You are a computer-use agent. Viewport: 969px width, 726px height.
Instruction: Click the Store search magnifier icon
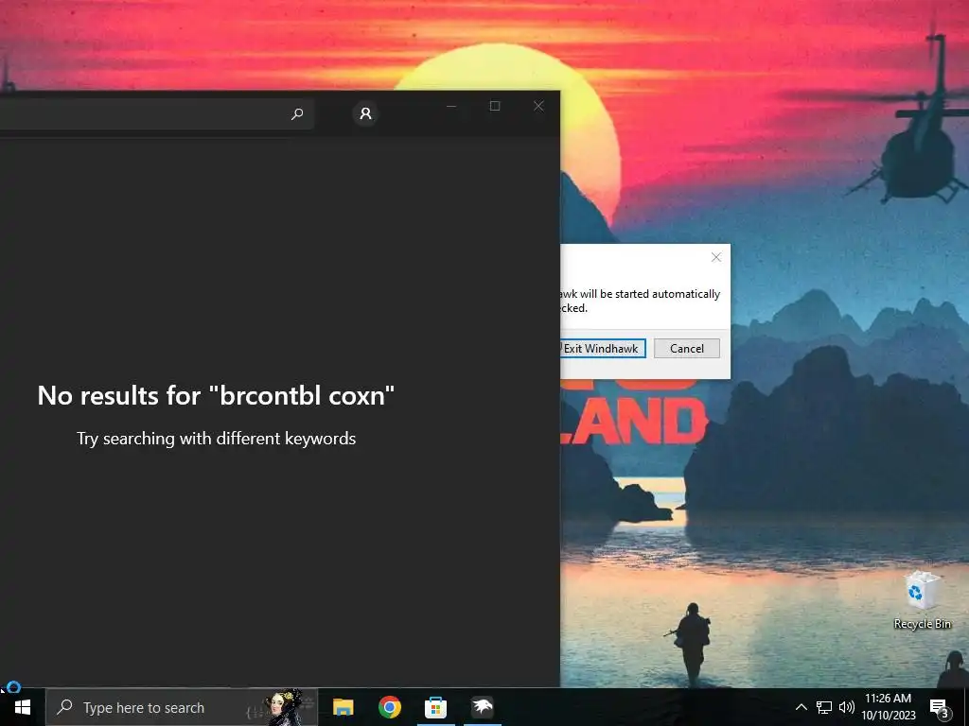click(x=297, y=113)
